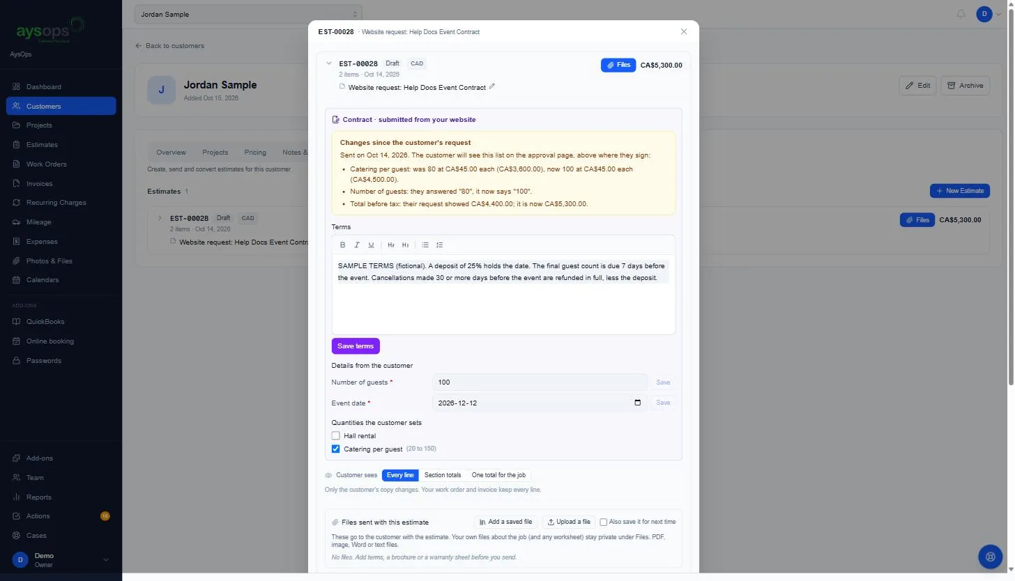Click the Number of guests field
The image size is (1015, 581).
(540, 382)
